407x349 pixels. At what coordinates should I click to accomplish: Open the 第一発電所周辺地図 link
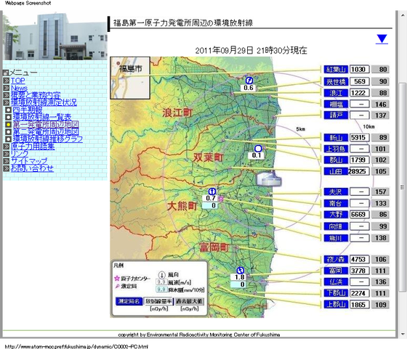45,124
